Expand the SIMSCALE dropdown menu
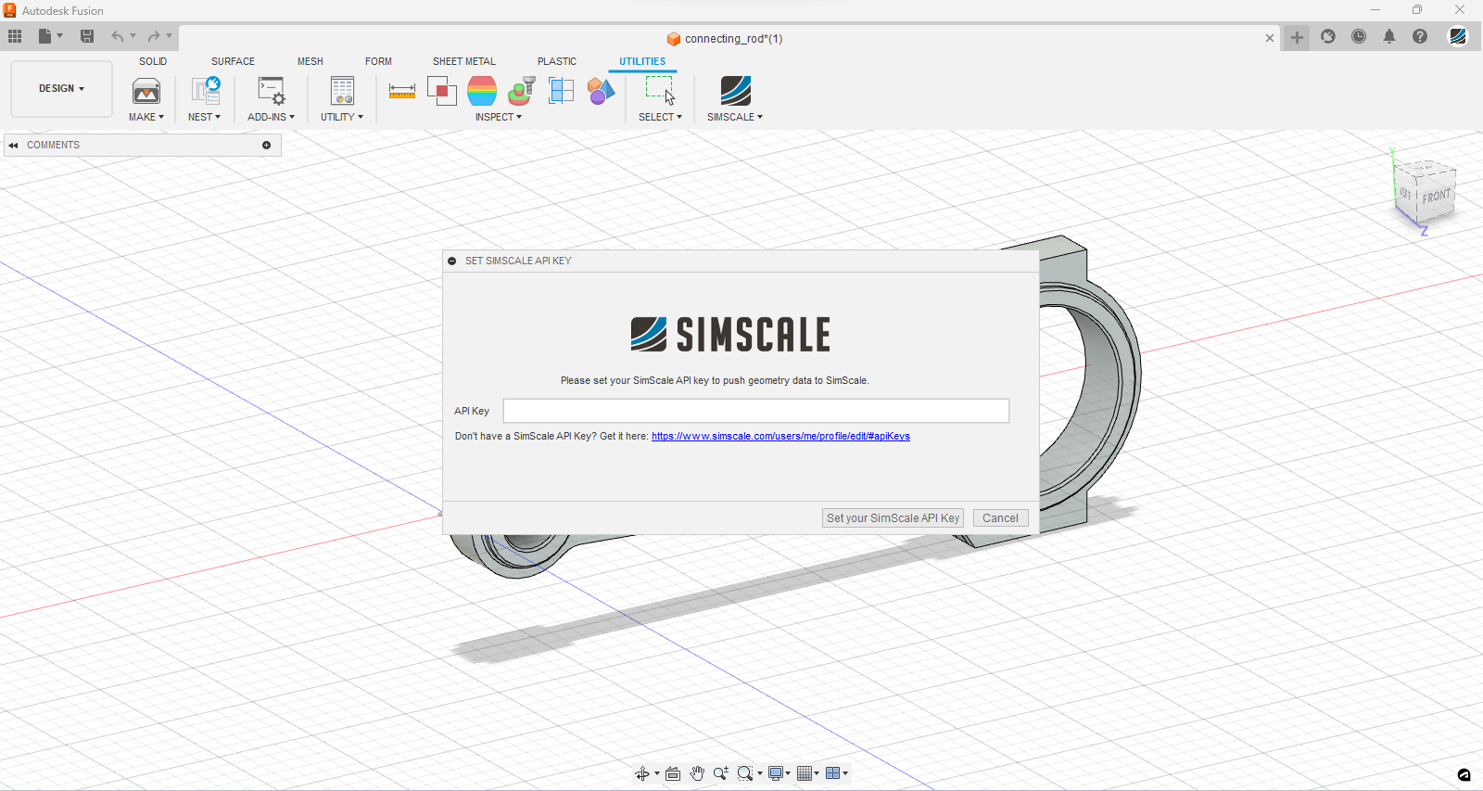 click(735, 117)
